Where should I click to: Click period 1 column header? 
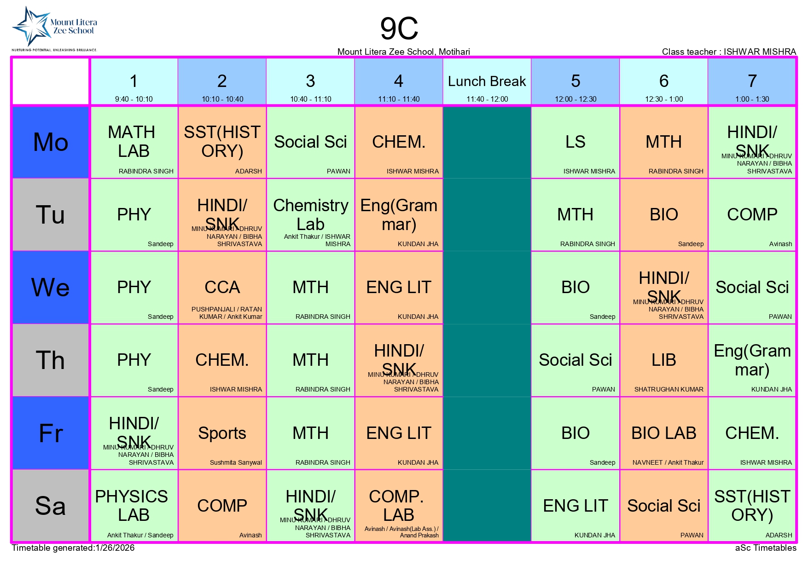click(x=134, y=82)
